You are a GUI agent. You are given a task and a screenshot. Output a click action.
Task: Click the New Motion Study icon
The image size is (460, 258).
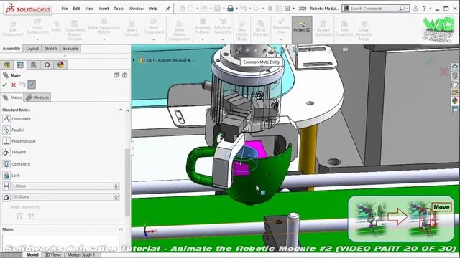point(241,30)
